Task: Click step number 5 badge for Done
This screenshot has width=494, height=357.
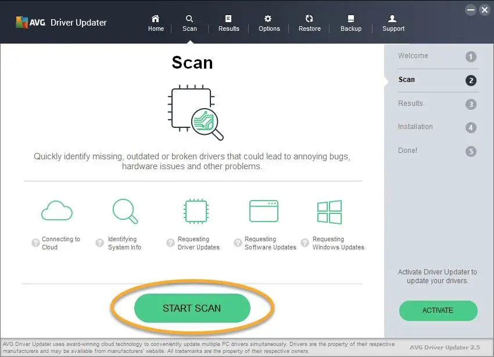Action: [471, 152]
